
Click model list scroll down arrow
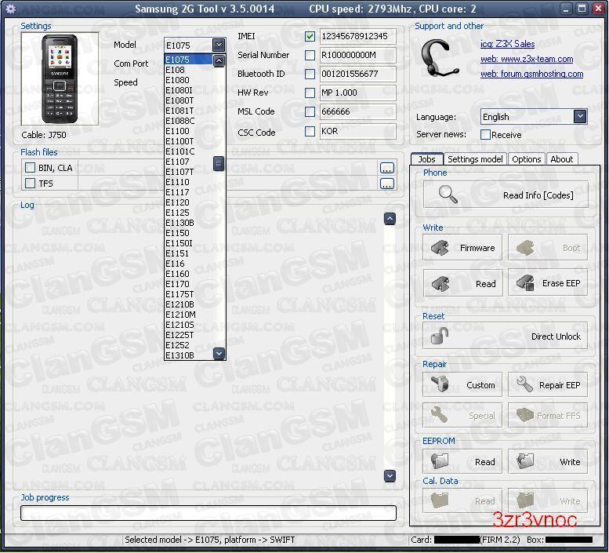[219, 353]
